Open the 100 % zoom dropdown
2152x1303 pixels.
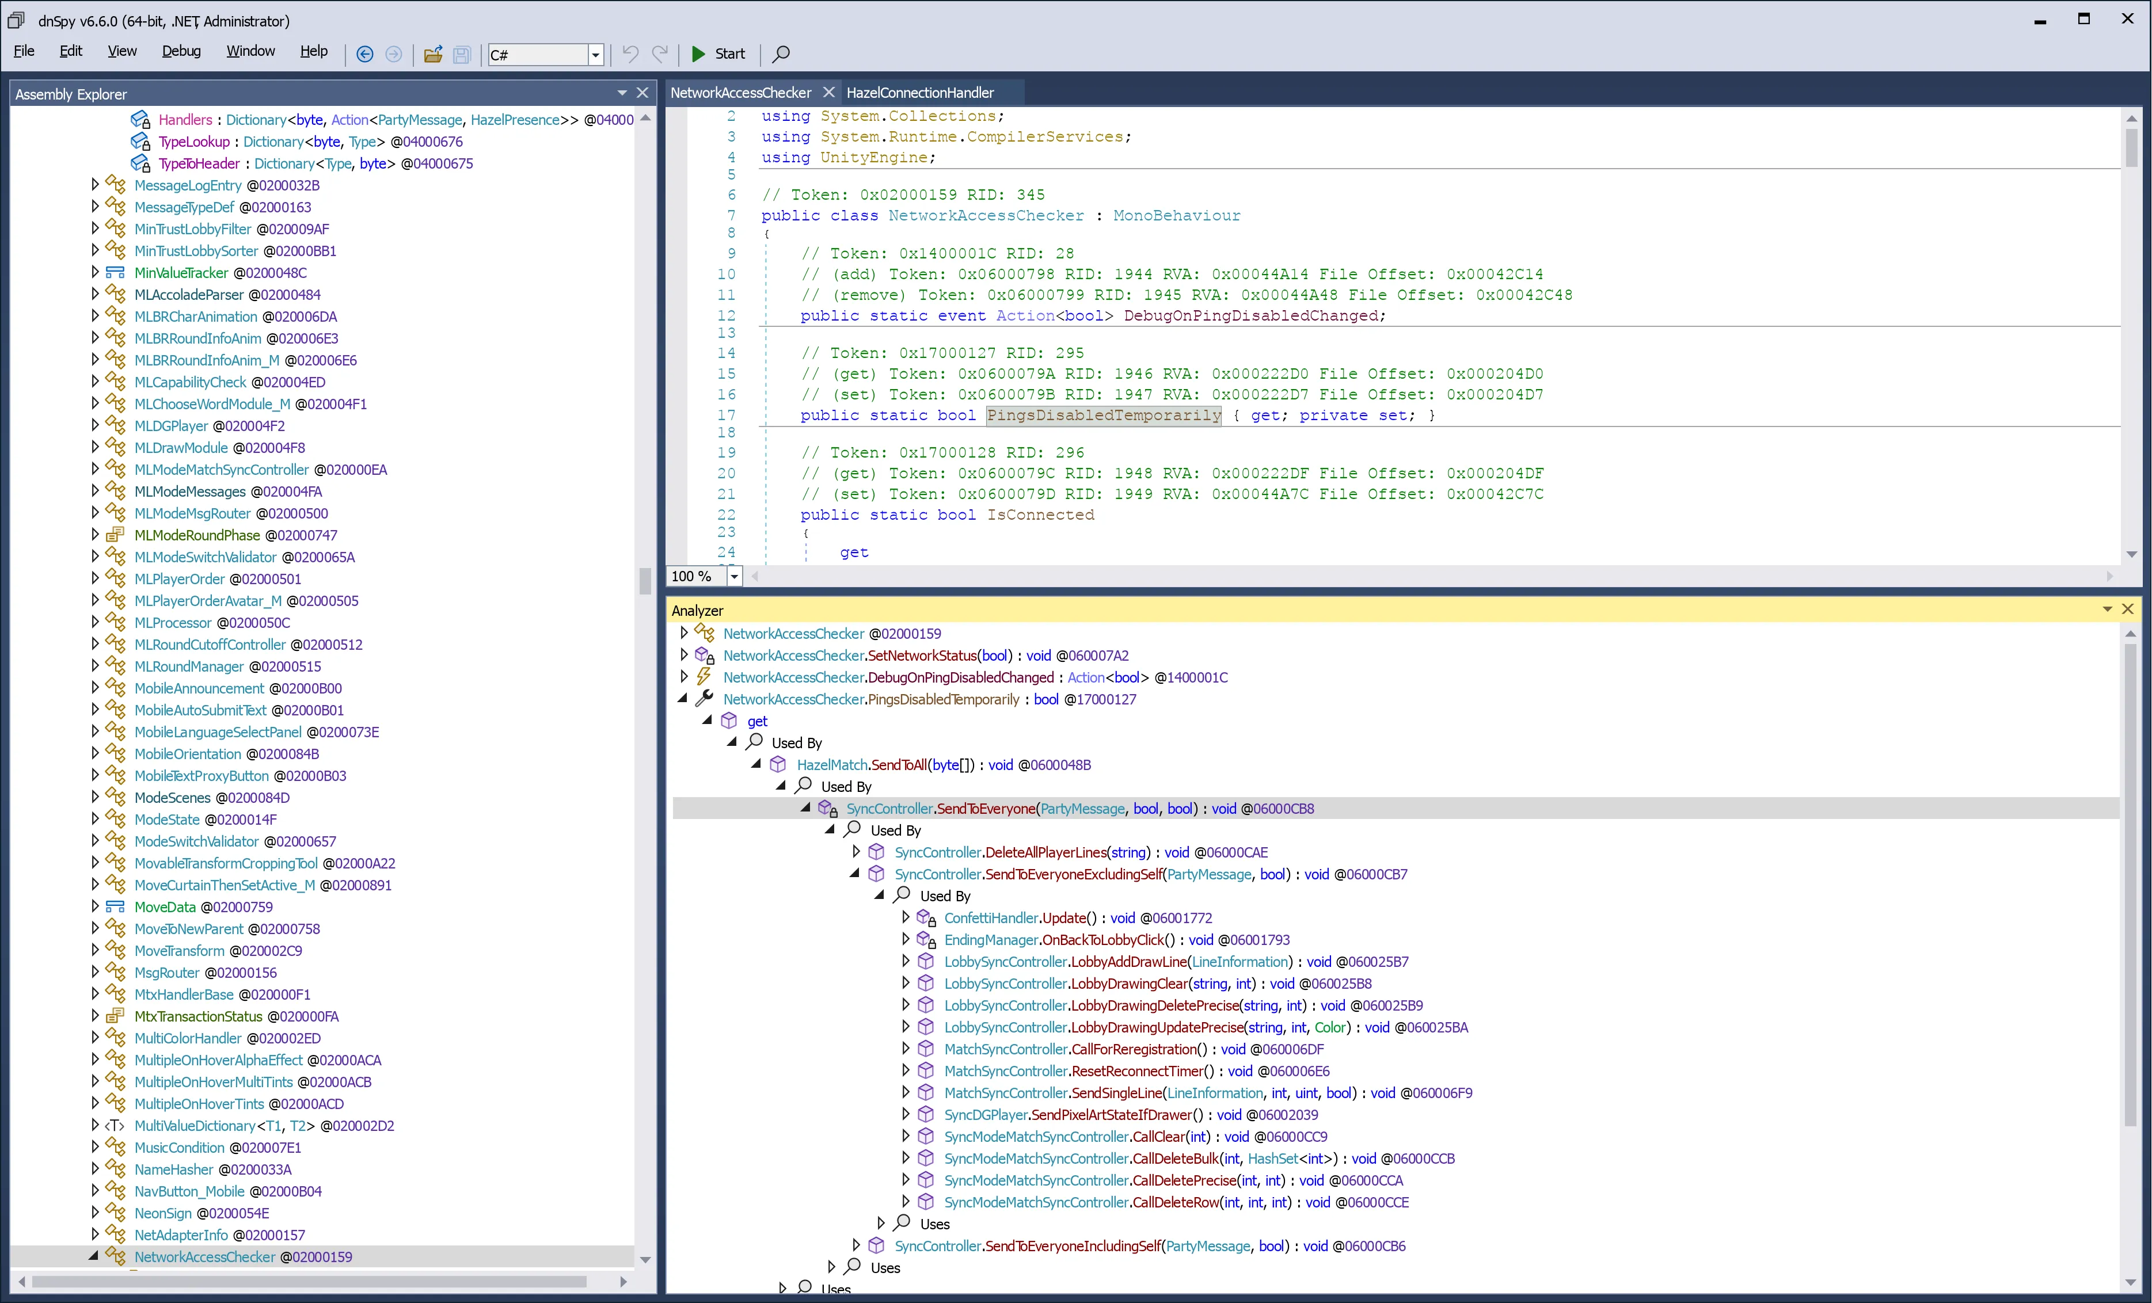point(735,577)
